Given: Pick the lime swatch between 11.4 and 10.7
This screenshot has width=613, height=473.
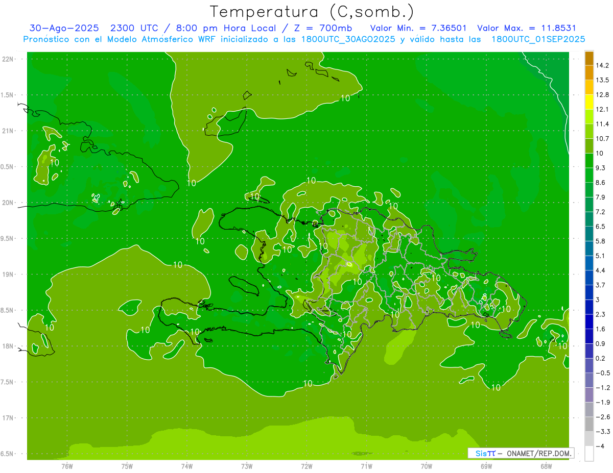Looking at the screenshot, I should point(589,131).
